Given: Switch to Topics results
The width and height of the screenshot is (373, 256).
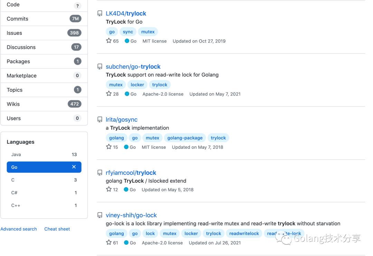Looking at the screenshot, I should [44, 90].
